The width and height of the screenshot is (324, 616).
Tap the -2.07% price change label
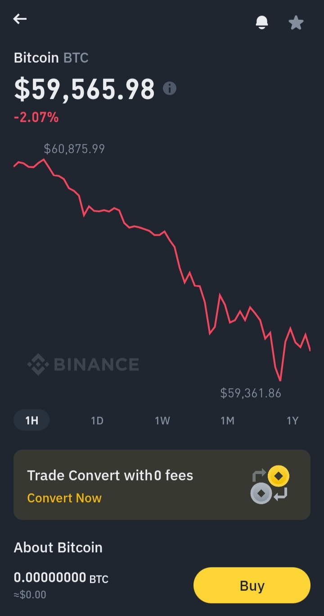(36, 118)
